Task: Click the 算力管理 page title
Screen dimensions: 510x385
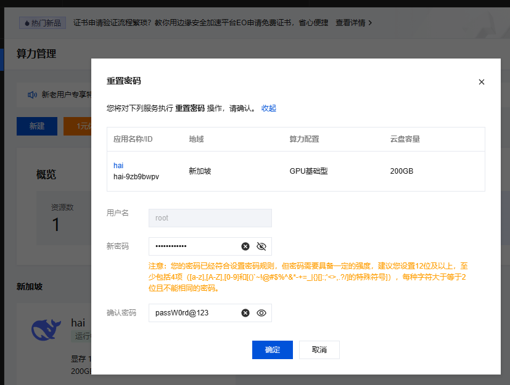Action: click(x=36, y=54)
